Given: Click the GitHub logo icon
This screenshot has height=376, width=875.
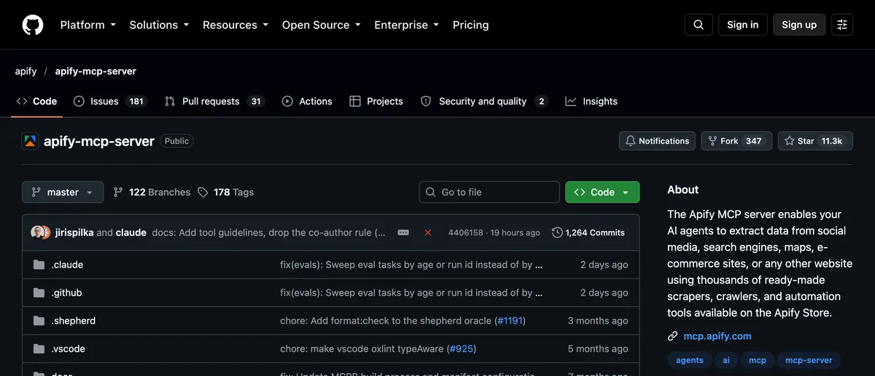Looking at the screenshot, I should pyautogui.click(x=33, y=25).
